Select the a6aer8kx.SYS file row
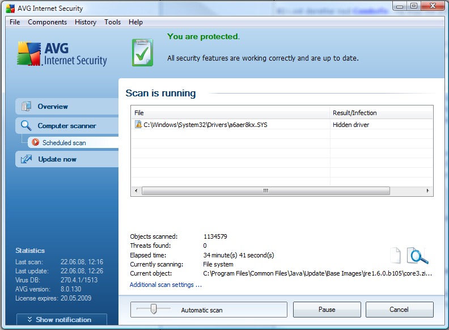 coord(282,125)
